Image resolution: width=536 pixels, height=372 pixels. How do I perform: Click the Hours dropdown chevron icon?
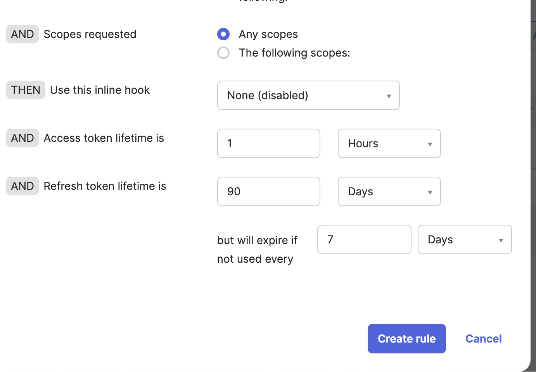point(430,144)
